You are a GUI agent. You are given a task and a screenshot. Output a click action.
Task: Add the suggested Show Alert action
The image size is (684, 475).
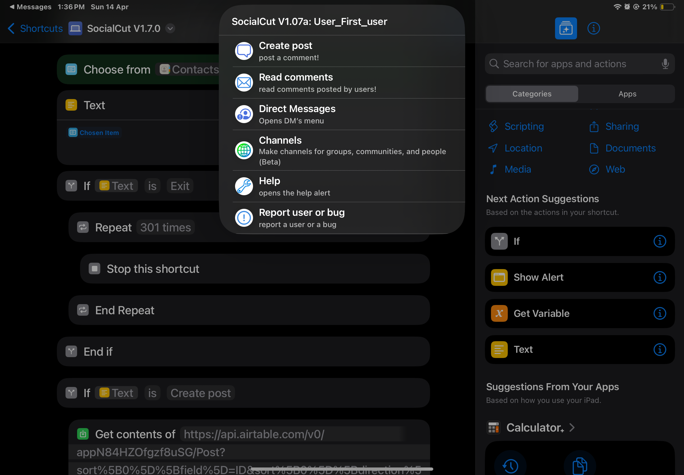click(x=579, y=277)
